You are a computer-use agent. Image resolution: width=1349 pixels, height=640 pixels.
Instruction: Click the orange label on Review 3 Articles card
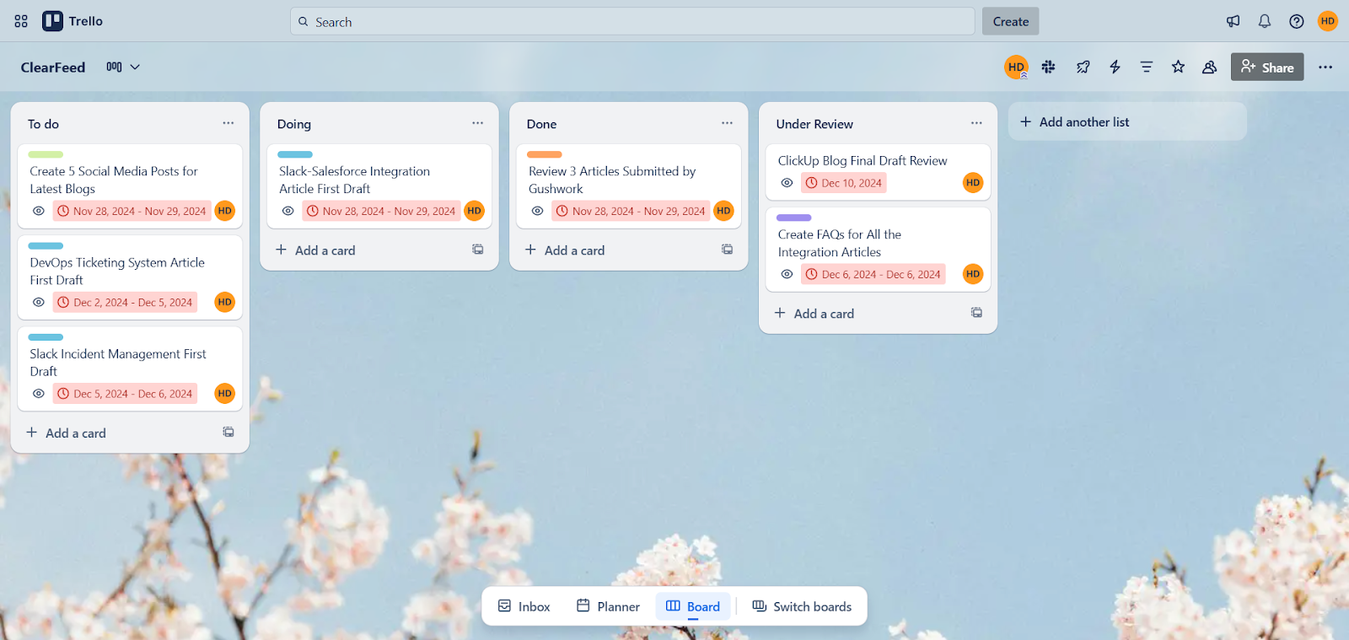click(x=545, y=154)
